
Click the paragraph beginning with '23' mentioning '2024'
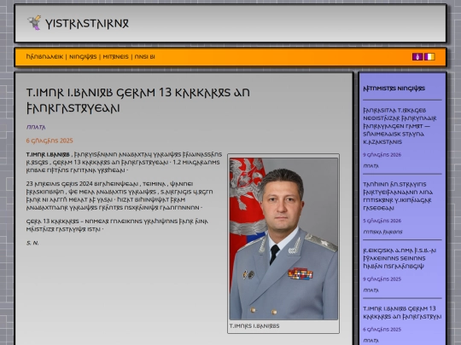120,196
